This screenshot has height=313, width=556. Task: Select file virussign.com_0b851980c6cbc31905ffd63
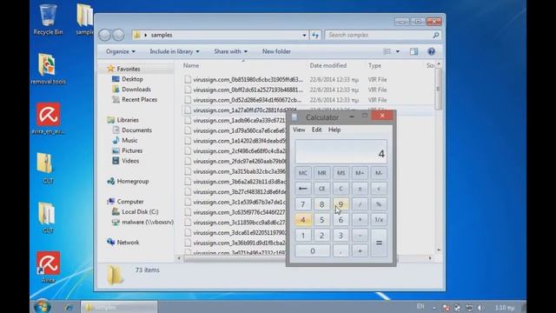click(248, 79)
